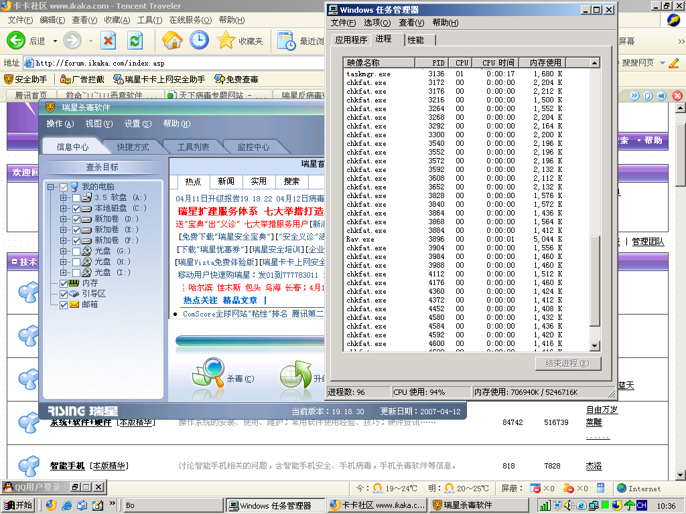Screen dimensions: 686x514
Task: Click the 结束进程(E) button
Action: coord(568,363)
